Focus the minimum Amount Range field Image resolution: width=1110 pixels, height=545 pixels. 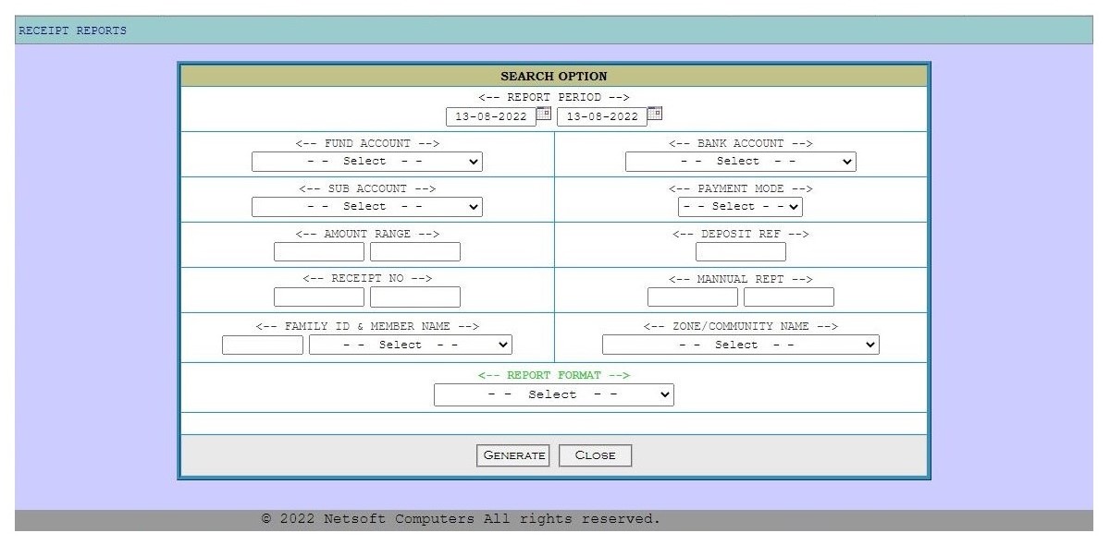coord(319,251)
